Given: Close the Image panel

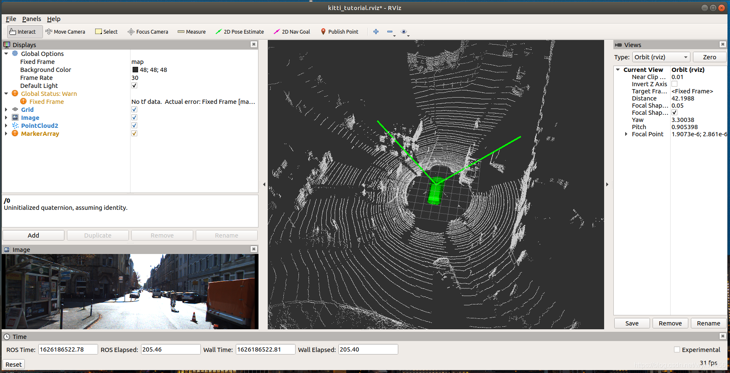Looking at the screenshot, I should pyautogui.click(x=253, y=249).
